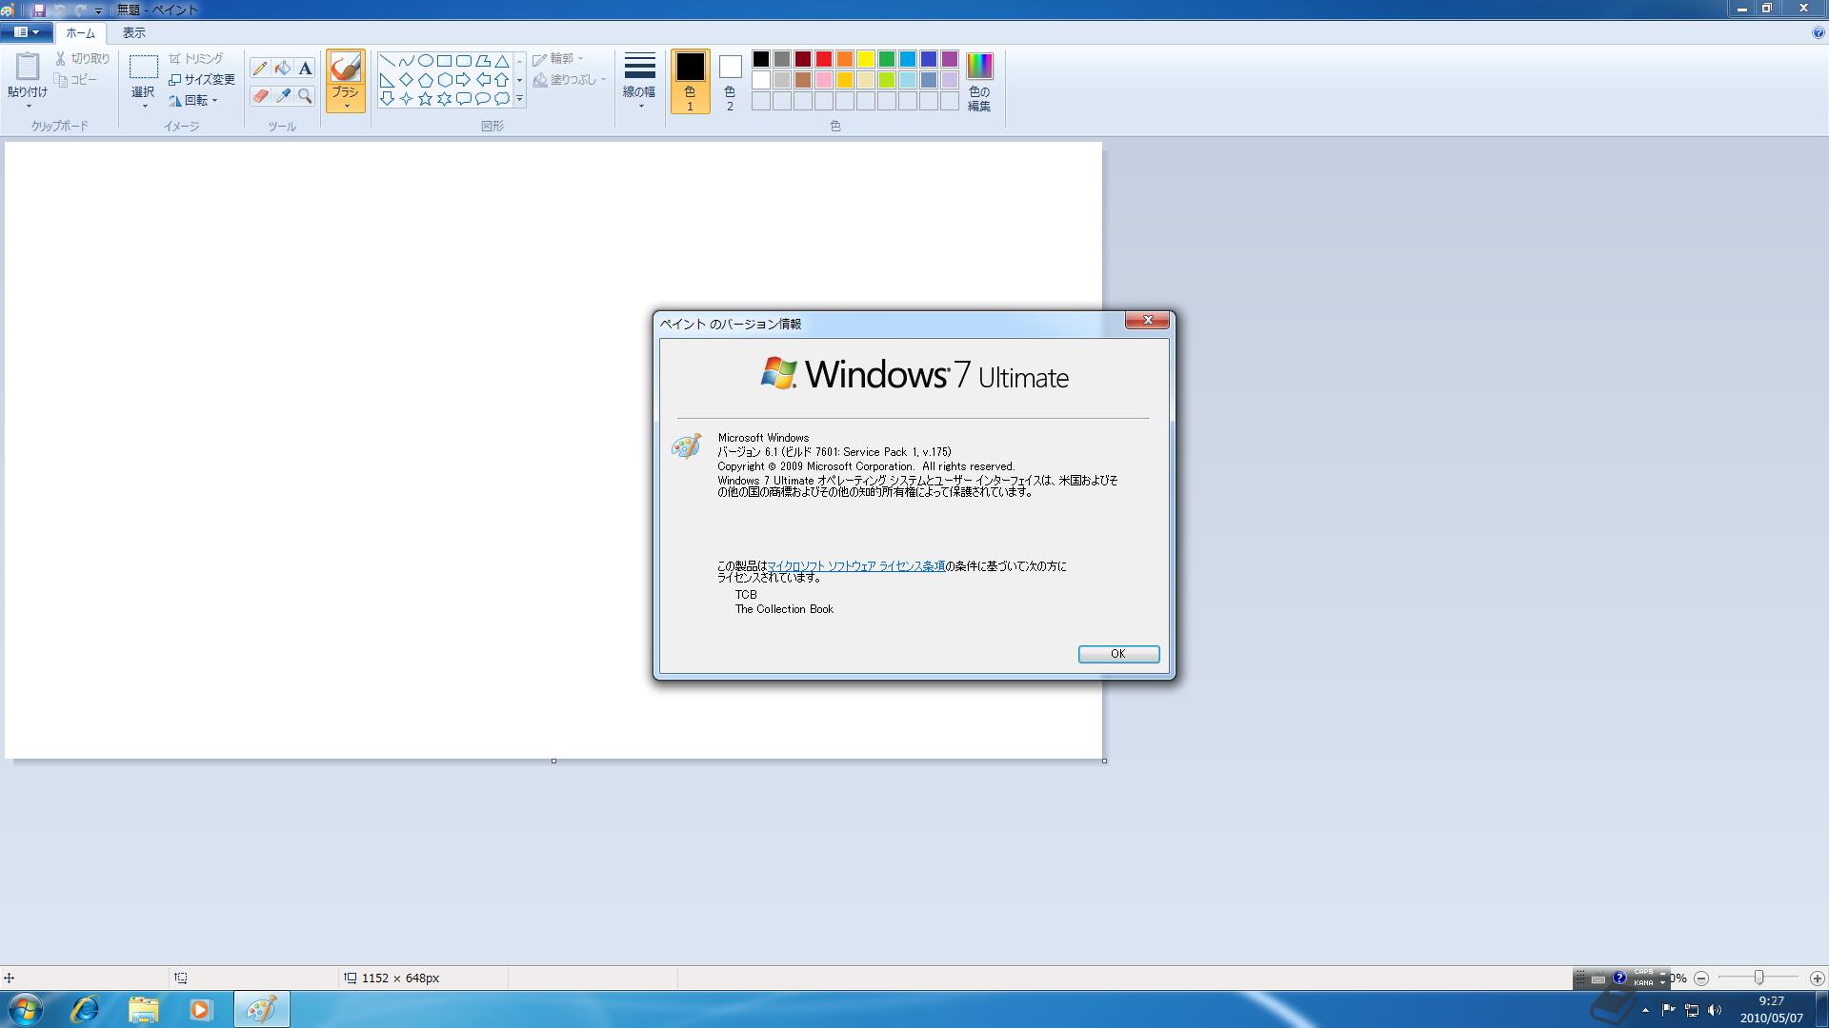Click the Action Center flag tray icon
Screen dimensions: 1829x1028
pos(1668,1010)
